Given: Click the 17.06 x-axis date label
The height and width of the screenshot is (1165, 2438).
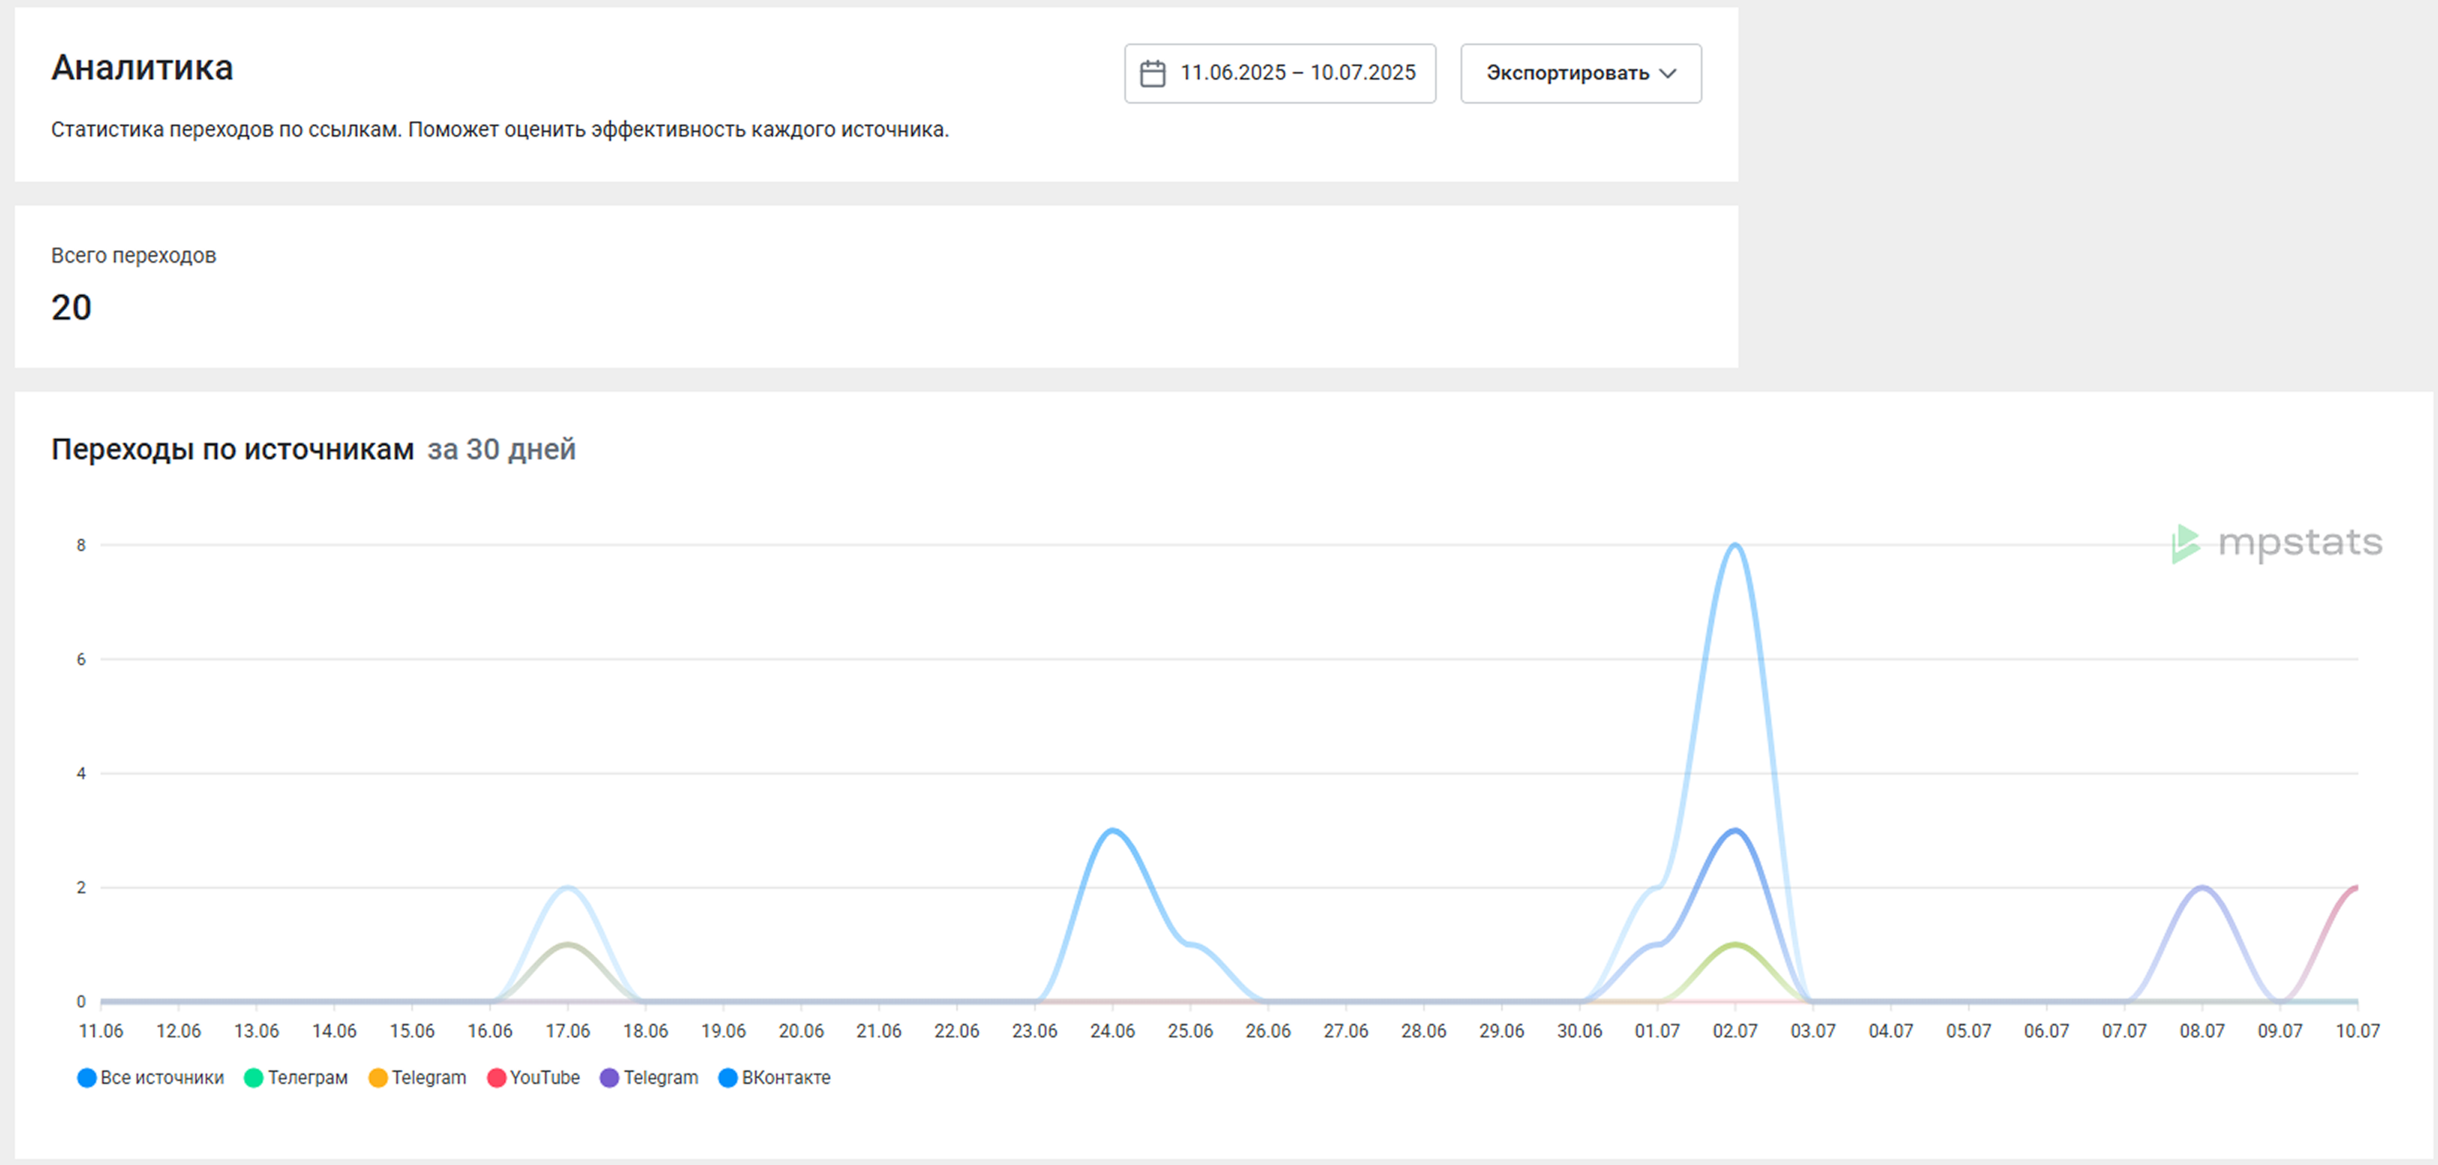Looking at the screenshot, I should coord(568,1031).
